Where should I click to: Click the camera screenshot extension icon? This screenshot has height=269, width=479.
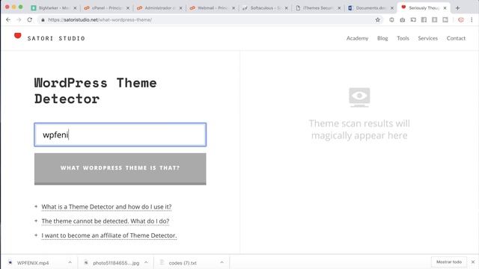(403, 20)
